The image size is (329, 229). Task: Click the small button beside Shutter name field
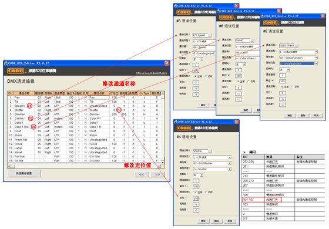(x=210, y=151)
